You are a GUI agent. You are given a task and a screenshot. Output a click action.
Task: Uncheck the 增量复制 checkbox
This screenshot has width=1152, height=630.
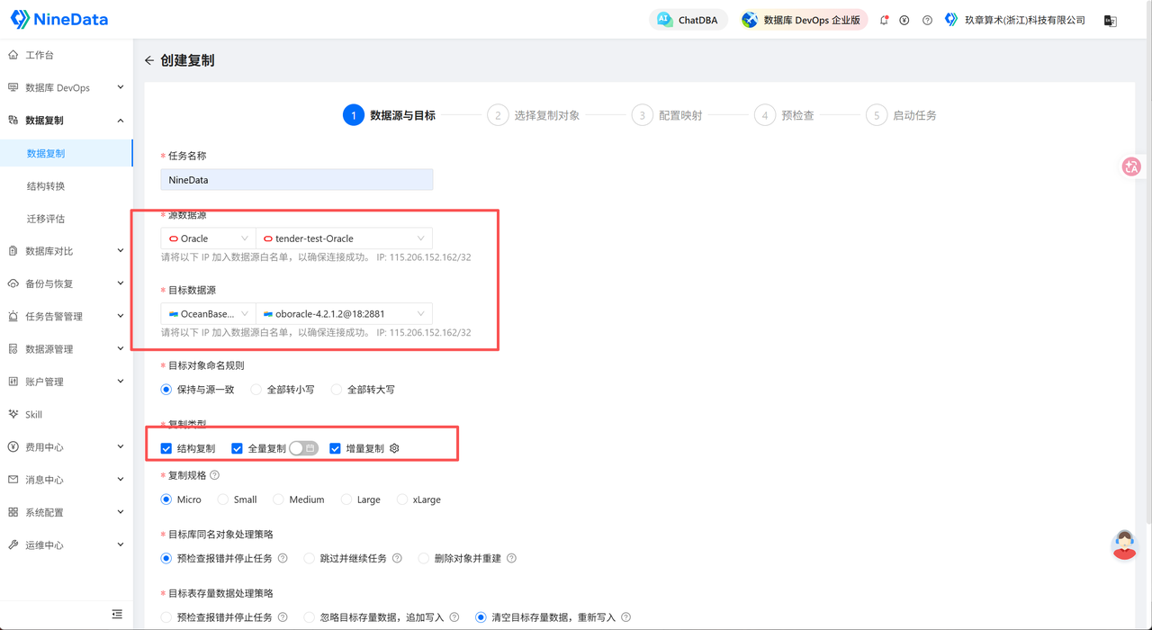pos(336,448)
